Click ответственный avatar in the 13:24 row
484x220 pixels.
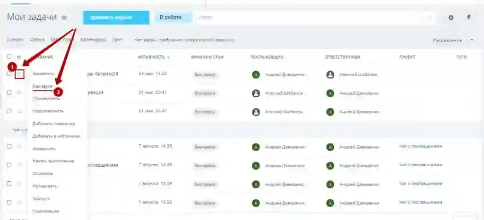330,184
